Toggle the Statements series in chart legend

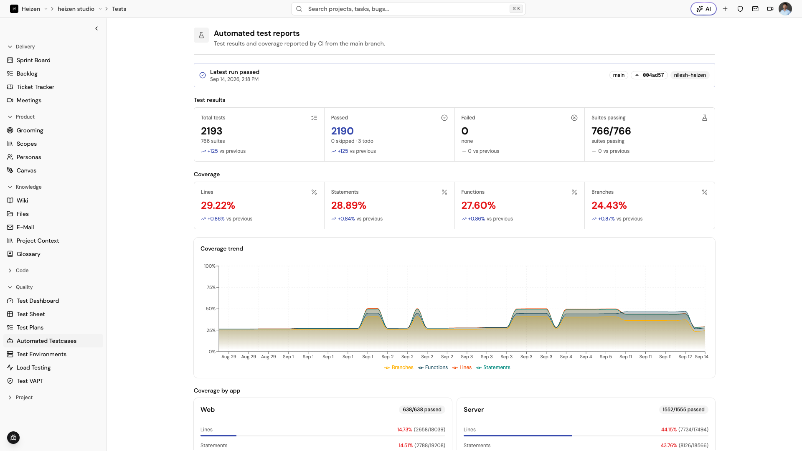click(493, 367)
